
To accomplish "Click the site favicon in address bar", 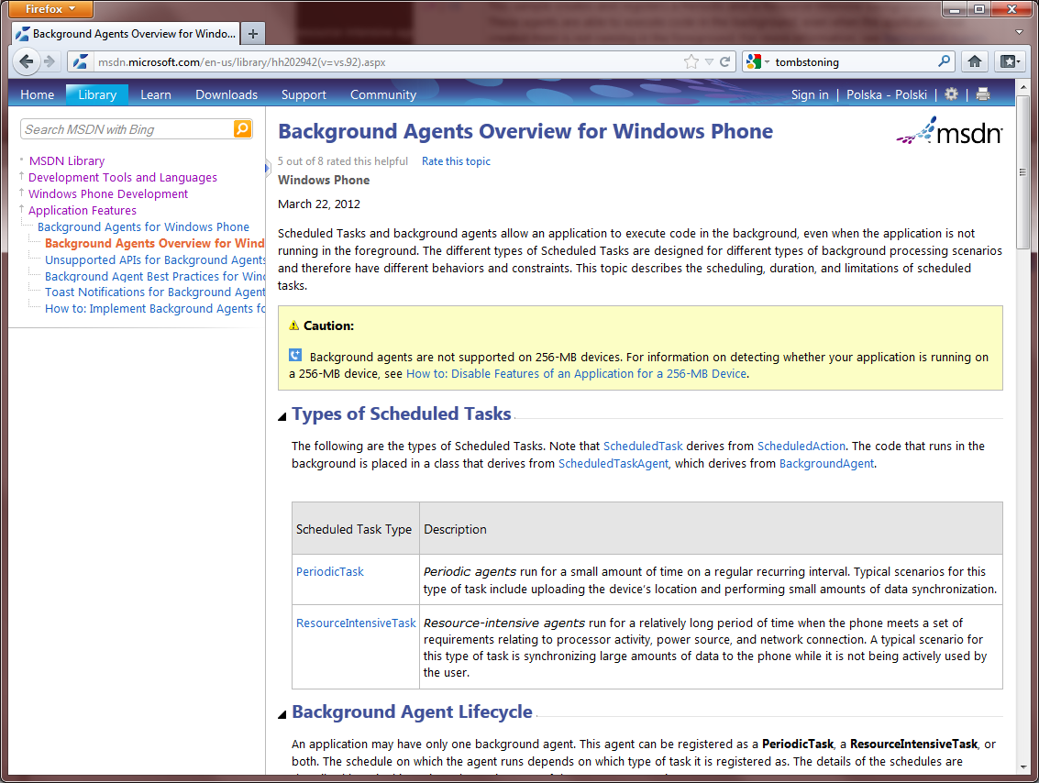I will click(x=81, y=61).
